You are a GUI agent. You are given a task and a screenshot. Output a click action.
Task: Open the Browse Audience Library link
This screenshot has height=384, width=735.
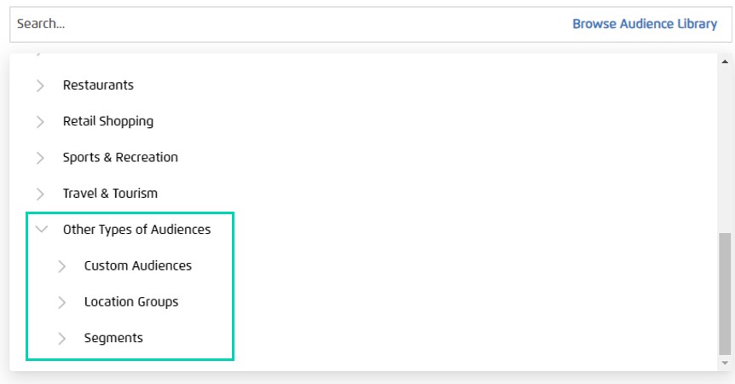(x=645, y=24)
